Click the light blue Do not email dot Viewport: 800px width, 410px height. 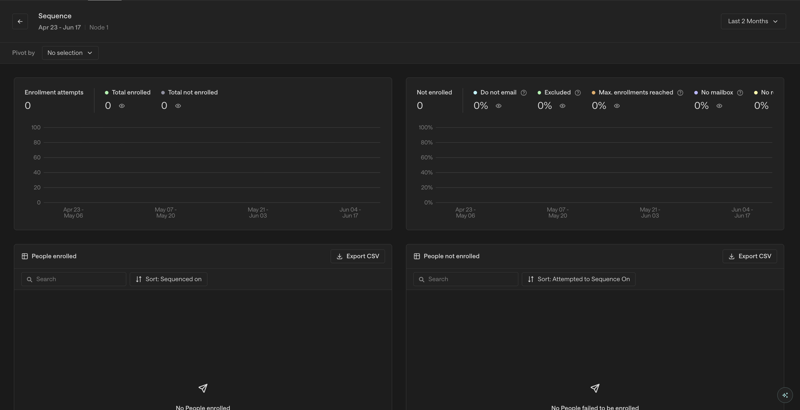point(475,93)
